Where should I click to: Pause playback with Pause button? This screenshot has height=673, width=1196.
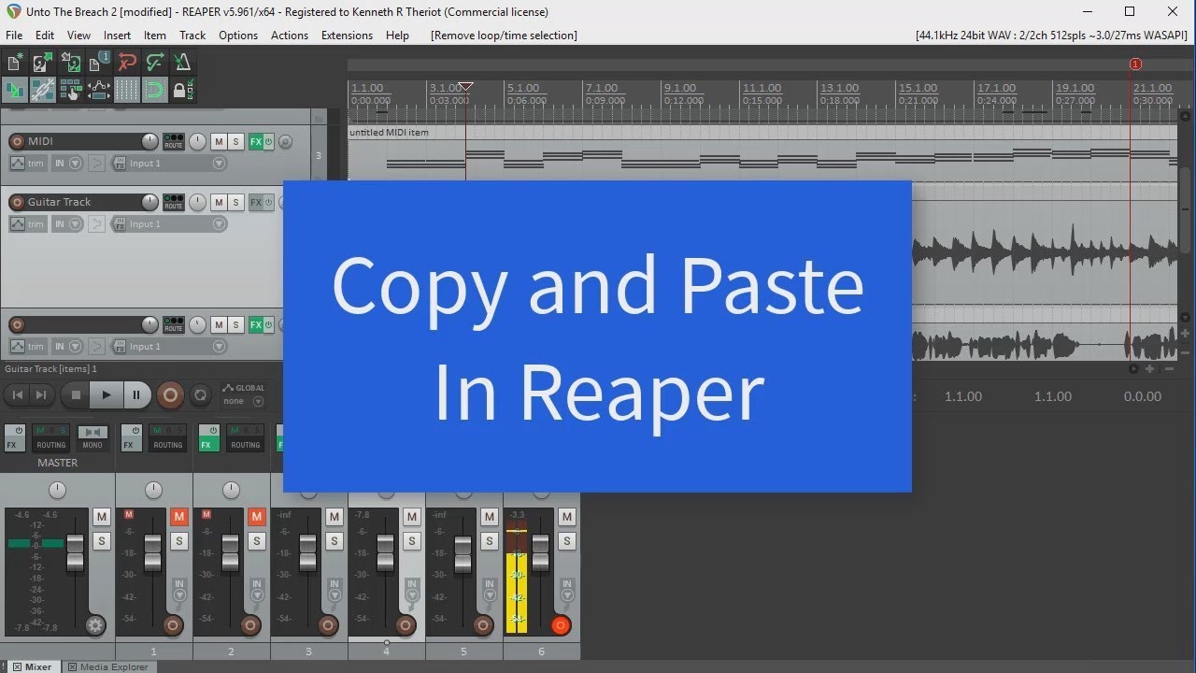coord(136,395)
